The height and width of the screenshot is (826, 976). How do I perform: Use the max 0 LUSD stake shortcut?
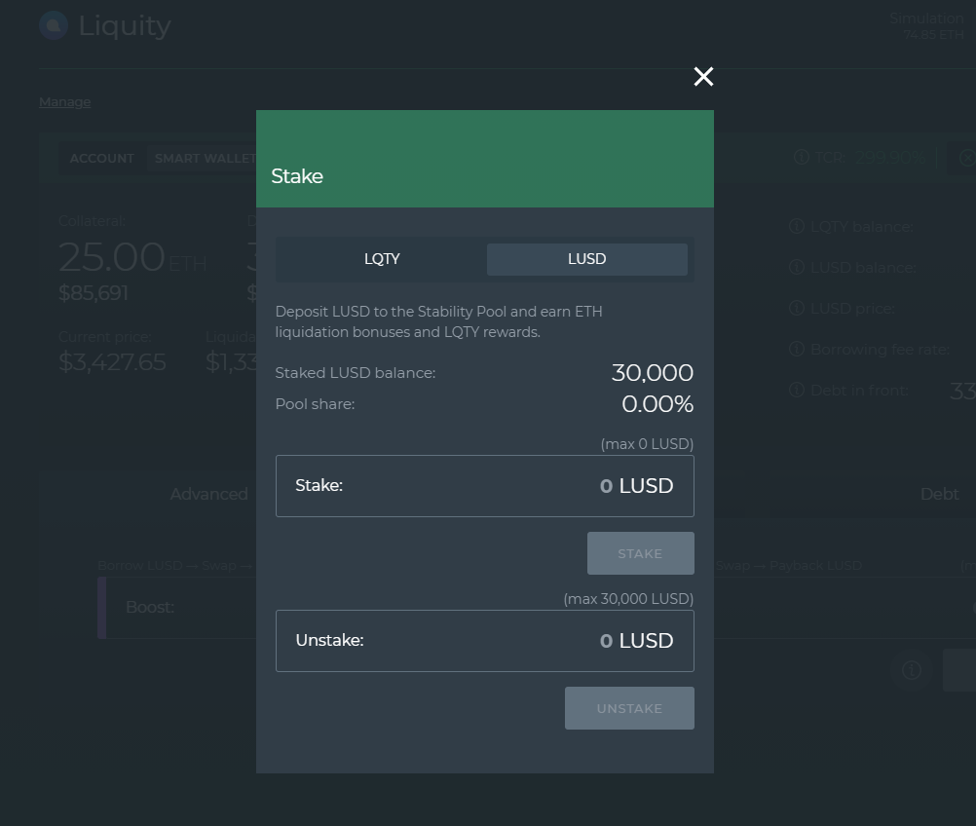point(647,444)
